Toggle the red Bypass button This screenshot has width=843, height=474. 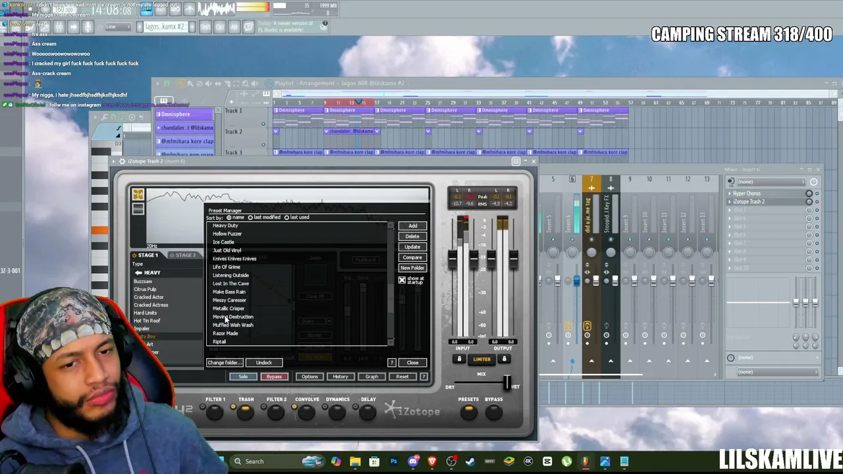pos(274,377)
